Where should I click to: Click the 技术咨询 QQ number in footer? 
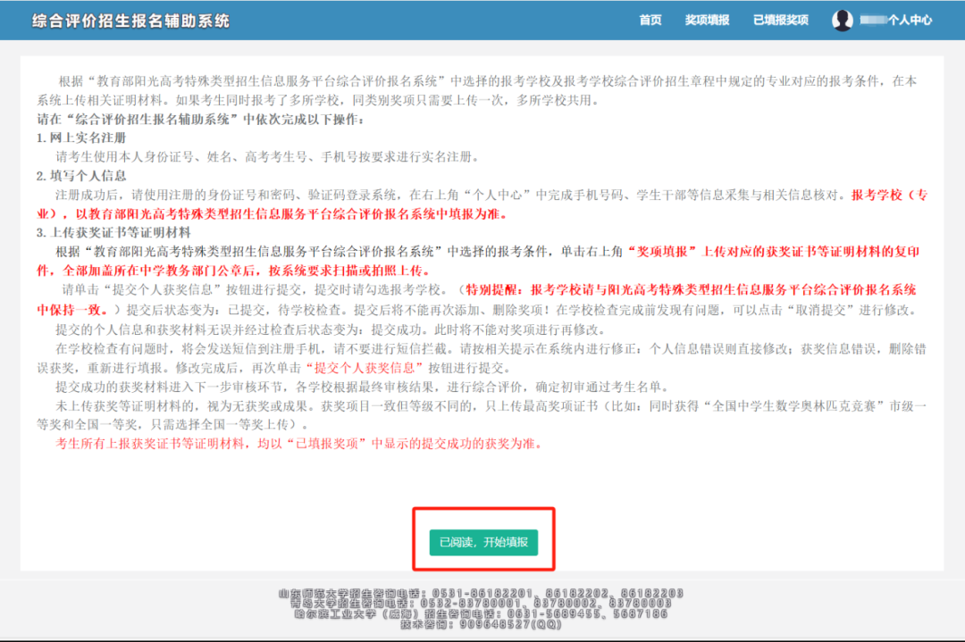(x=482, y=624)
